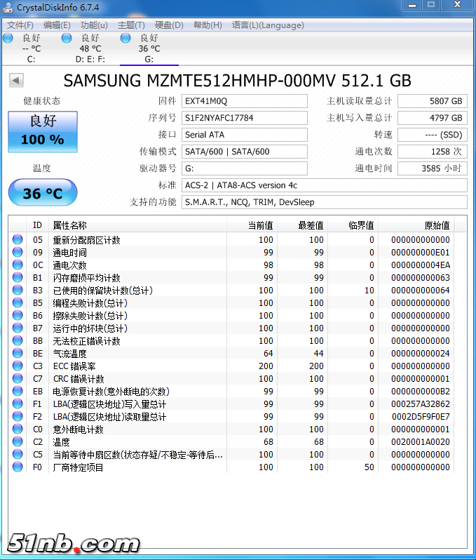Click status orb for attribute F0 row
The width and height of the screenshot is (476, 560).
click(18, 467)
